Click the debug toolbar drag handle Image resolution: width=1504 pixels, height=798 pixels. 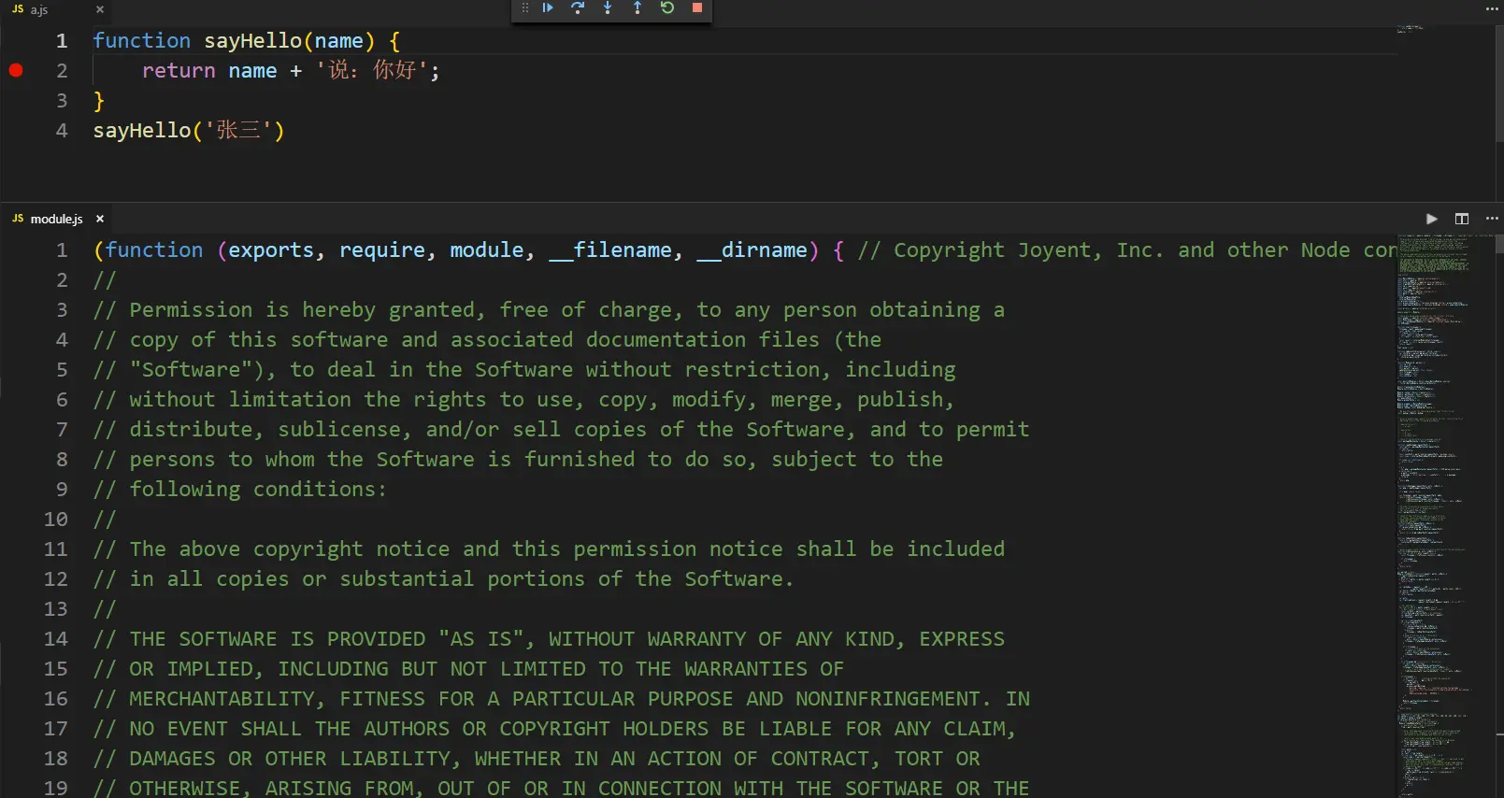524,7
